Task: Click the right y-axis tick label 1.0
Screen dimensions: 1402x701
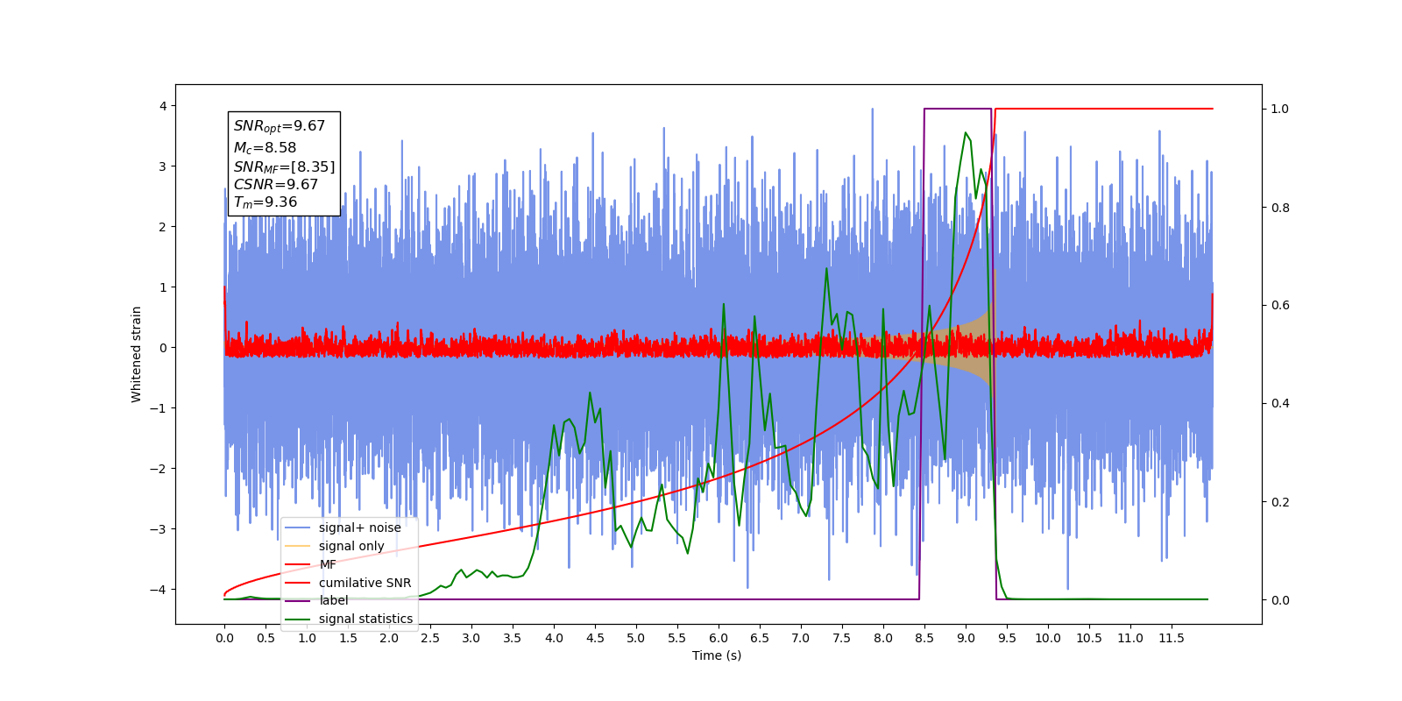Action: pos(1279,109)
